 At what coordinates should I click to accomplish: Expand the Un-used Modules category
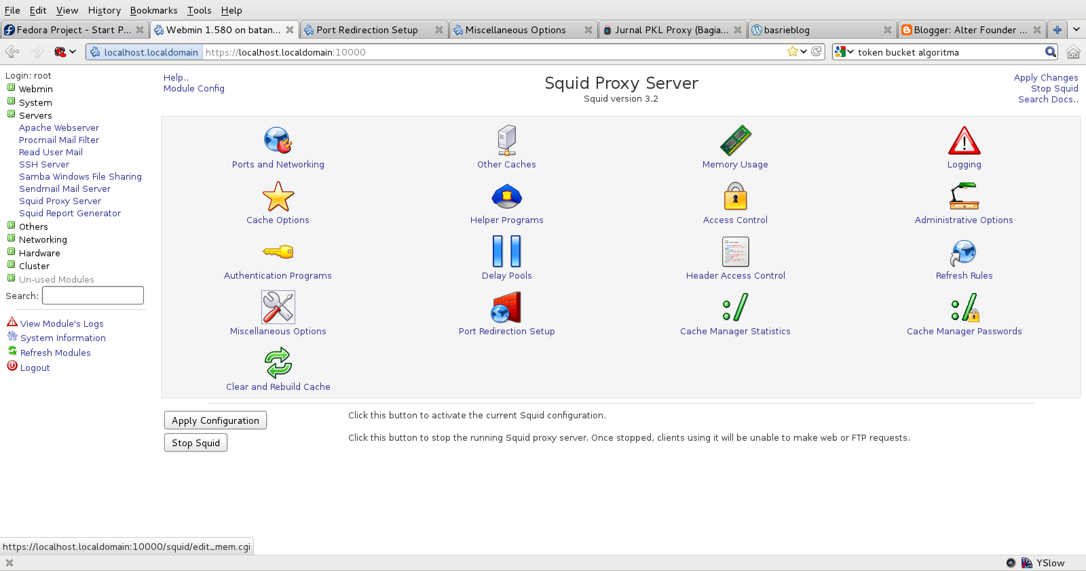tap(12, 279)
